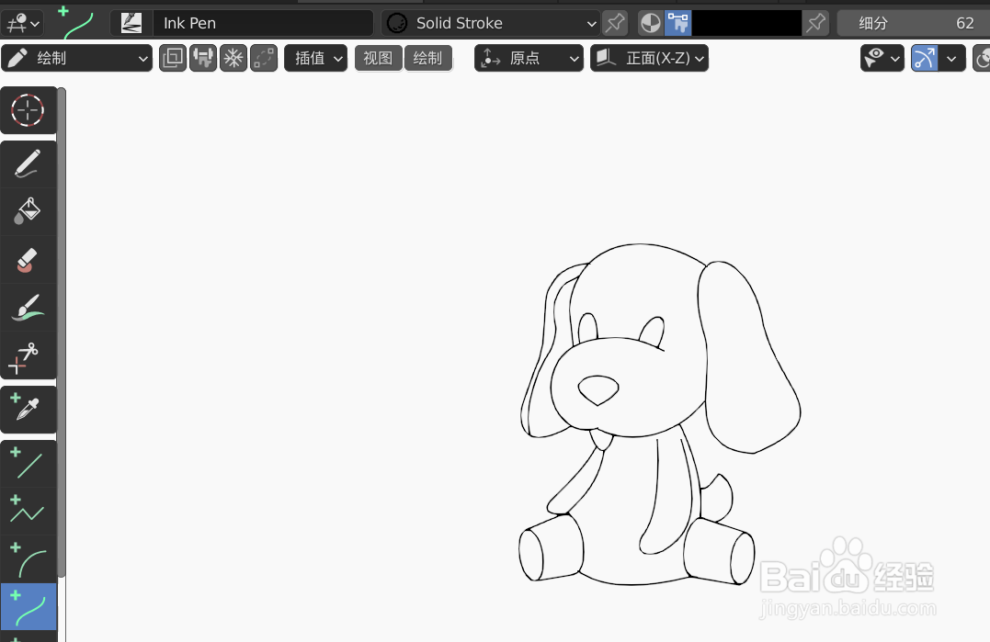
Task: Open the 绘制 menu
Action: tap(428, 58)
